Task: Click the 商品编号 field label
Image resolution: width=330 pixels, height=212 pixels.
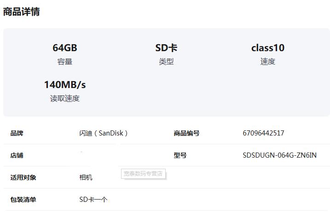Action: [x=186, y=133]
